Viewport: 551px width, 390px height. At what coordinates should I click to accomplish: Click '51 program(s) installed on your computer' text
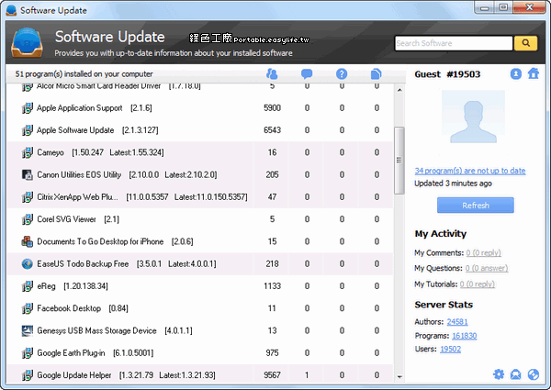(x=84, y=74)
